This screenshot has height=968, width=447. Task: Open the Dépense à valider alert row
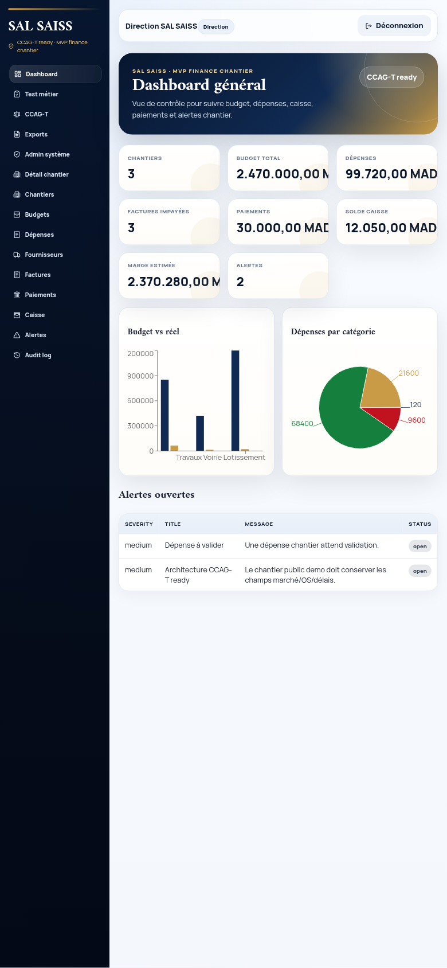coord(278,545)
